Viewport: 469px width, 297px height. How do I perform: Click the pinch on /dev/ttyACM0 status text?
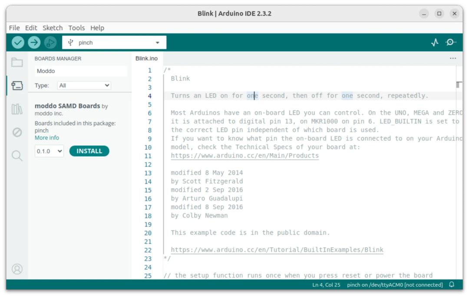click(395, 285)
